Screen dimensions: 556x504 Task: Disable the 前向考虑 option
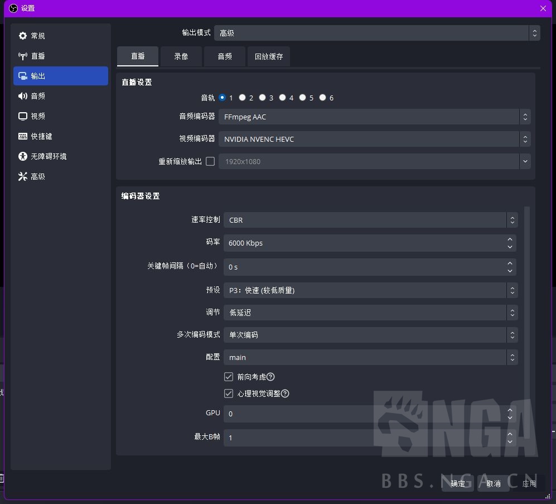(228, 377)
